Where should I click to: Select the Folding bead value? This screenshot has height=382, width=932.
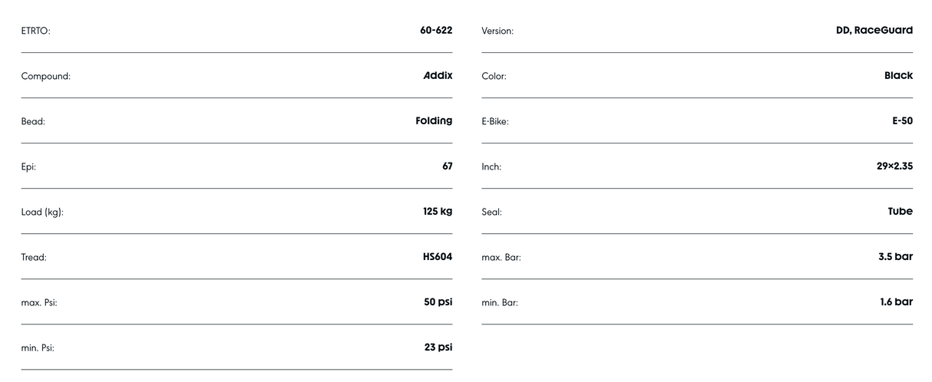[x=434, y=121]
